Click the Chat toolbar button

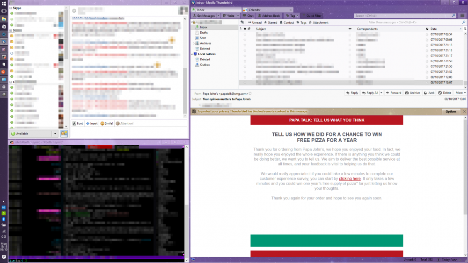248,15
